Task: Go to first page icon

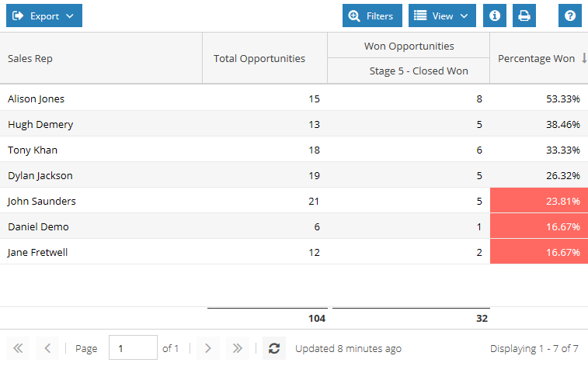Action: (18, 348)
